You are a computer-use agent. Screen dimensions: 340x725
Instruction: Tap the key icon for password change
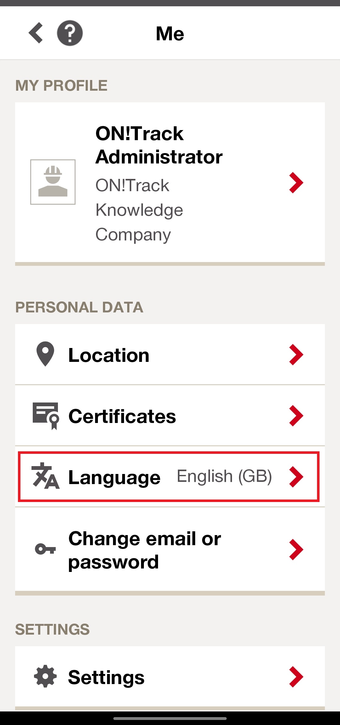[x=45, y=549]
